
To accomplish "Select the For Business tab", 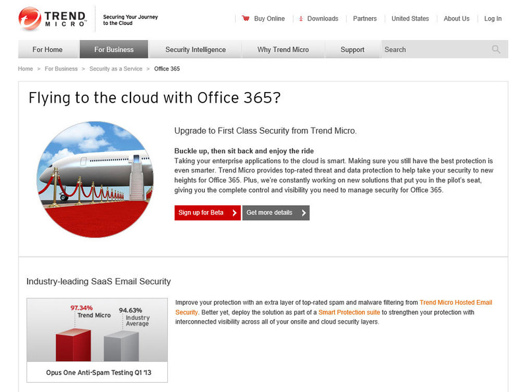I will coord(113,49).
